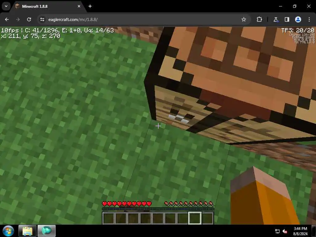The height and width of the screenshot is (237, 316).
Task: Select the second hotbar slot
Action: coord(121,218)
